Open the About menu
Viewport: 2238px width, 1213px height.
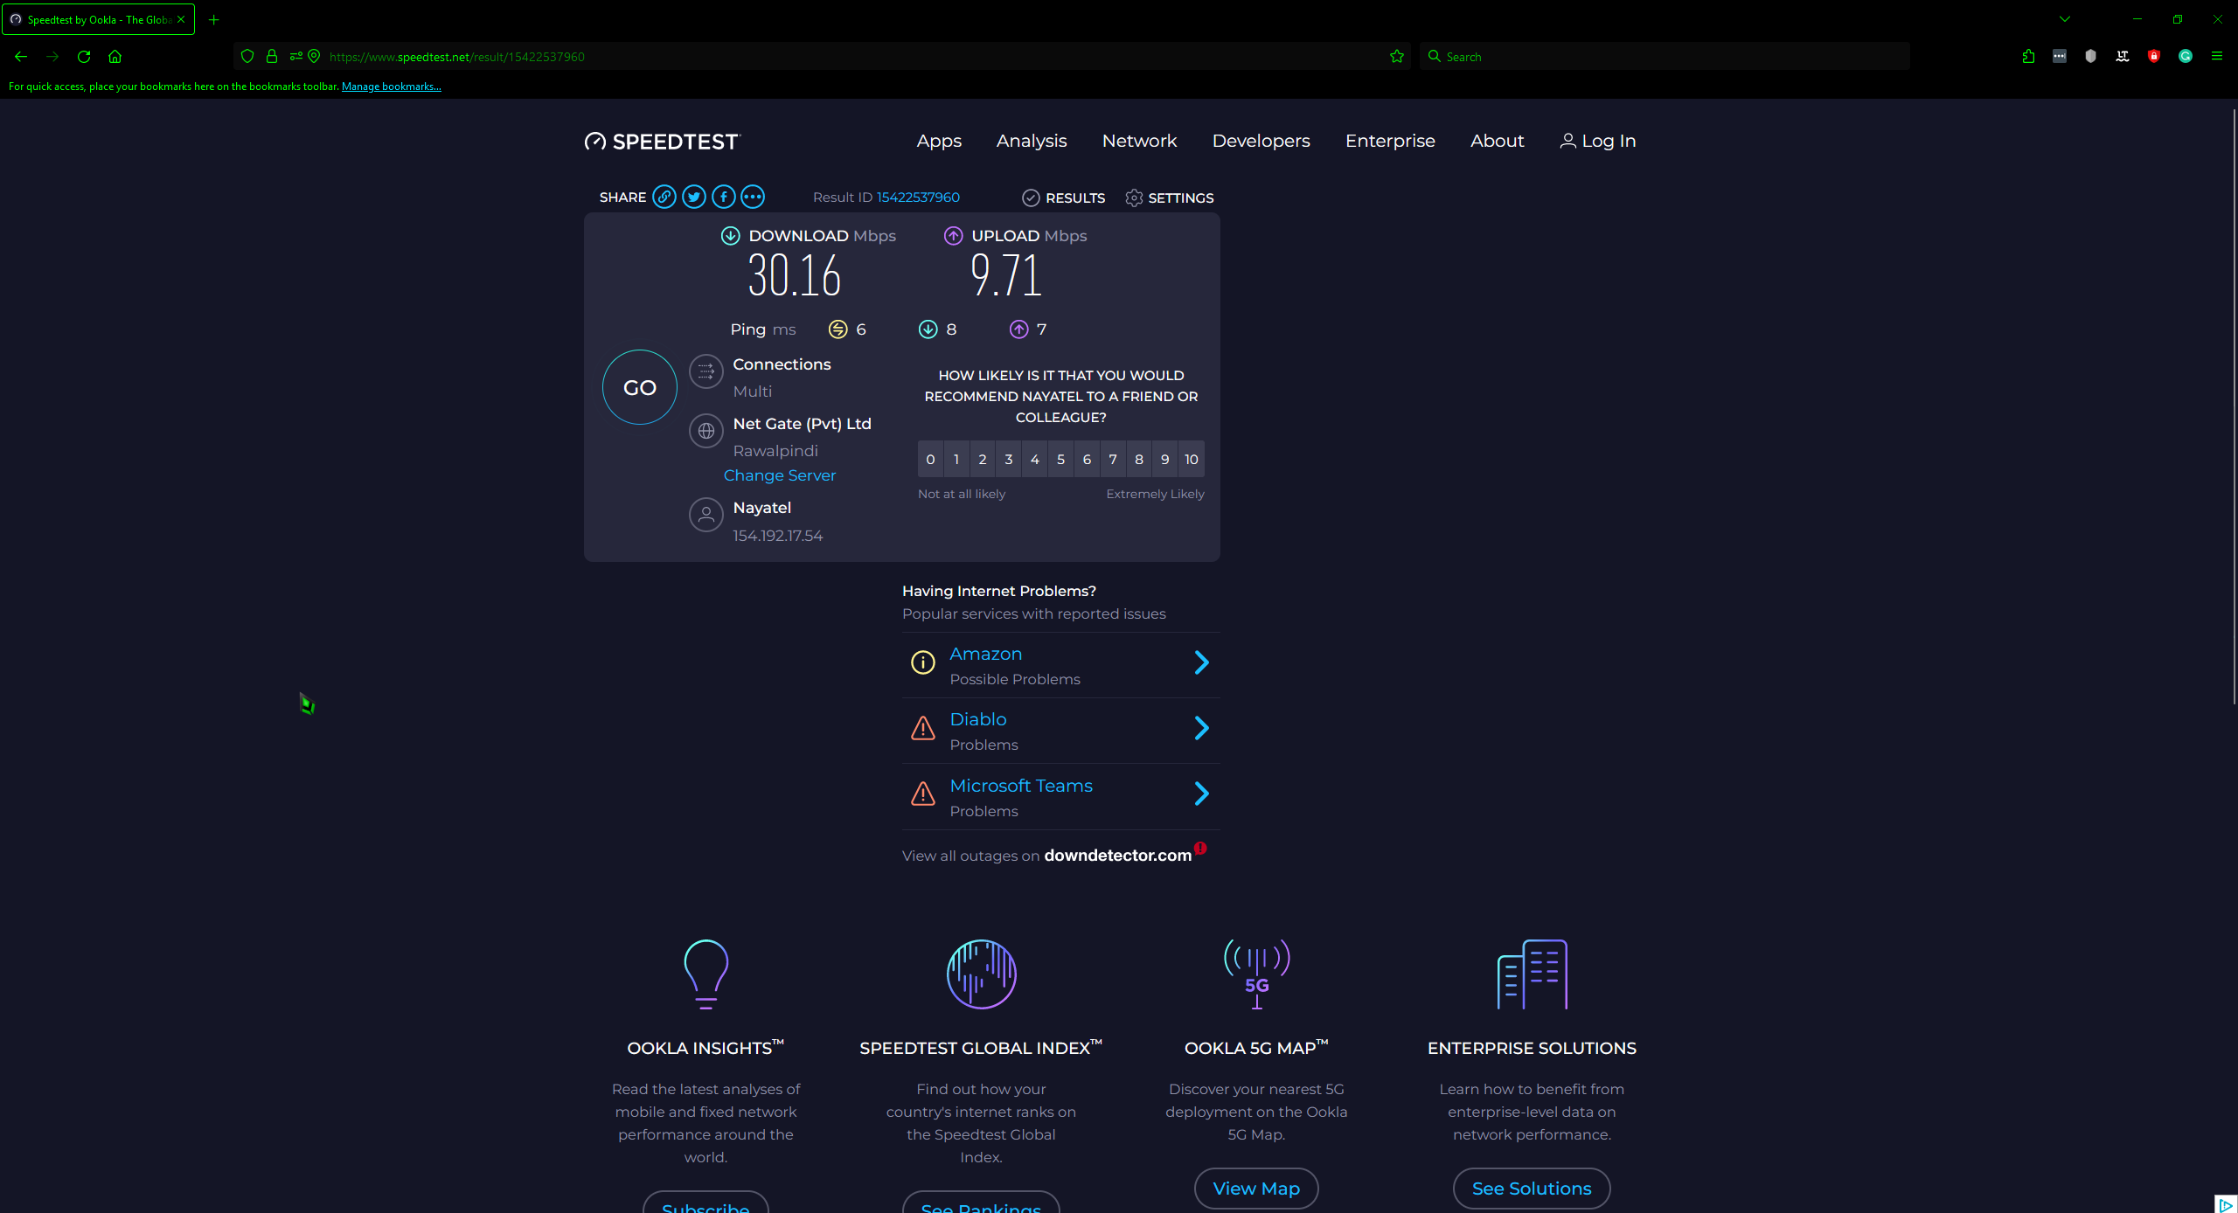(x=1497, y=141)
